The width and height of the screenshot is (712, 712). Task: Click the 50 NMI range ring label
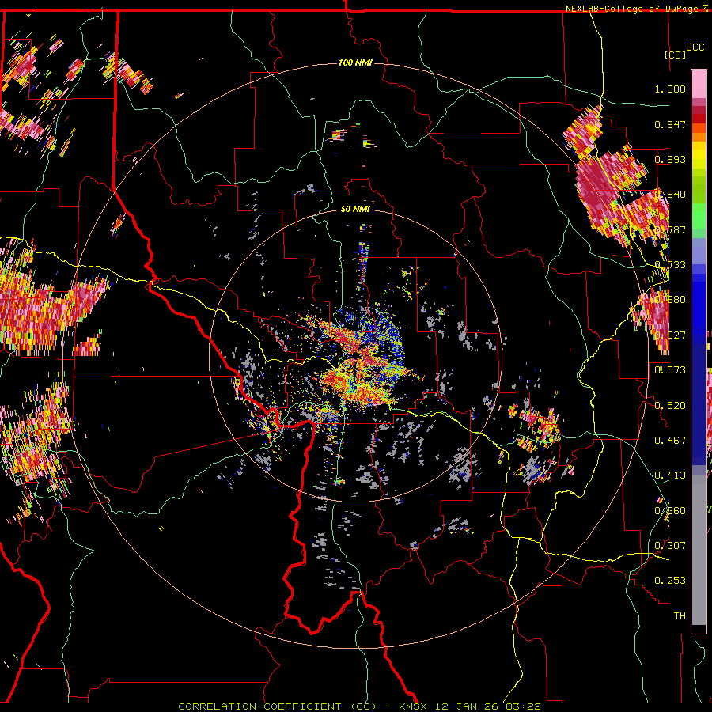[355, 209]
